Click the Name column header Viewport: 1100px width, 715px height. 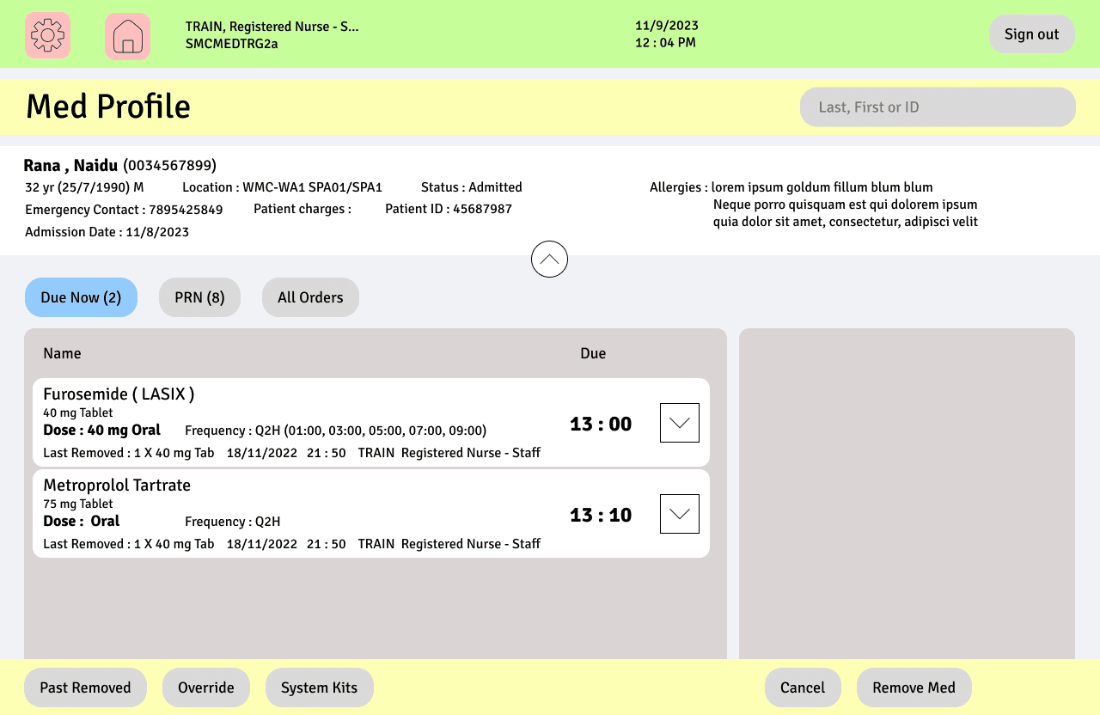click(x=62, y=353)
